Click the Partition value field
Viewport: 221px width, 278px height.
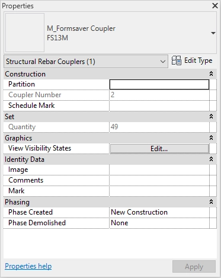pos(159,85)
